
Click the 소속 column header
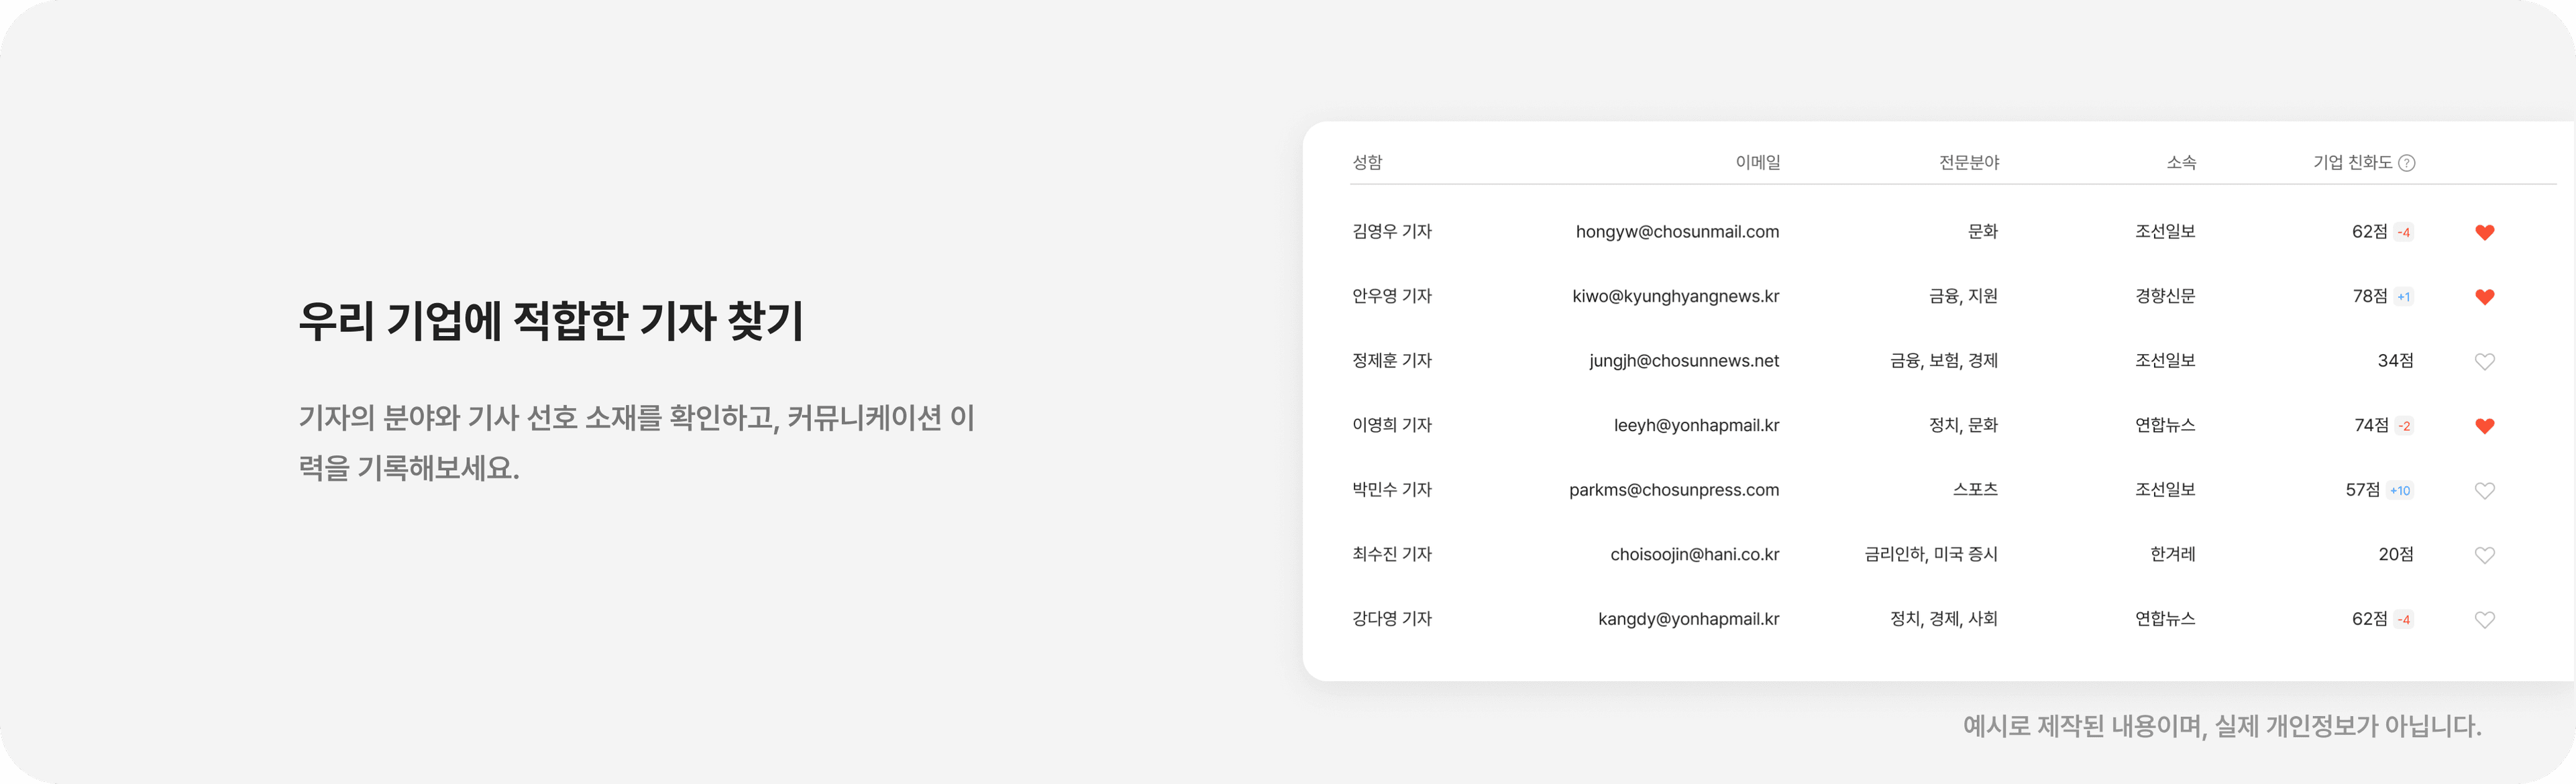point(2180,162)
